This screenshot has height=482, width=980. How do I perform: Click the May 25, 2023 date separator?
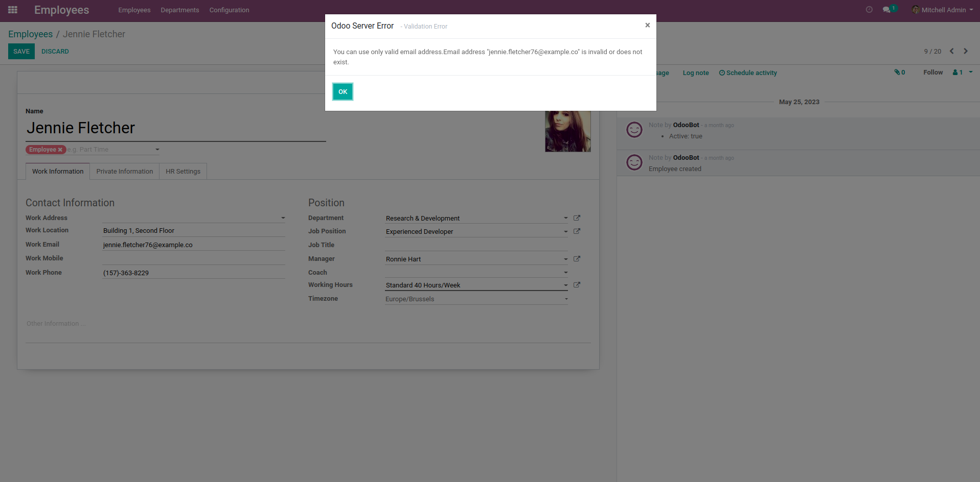click(799, 102)
